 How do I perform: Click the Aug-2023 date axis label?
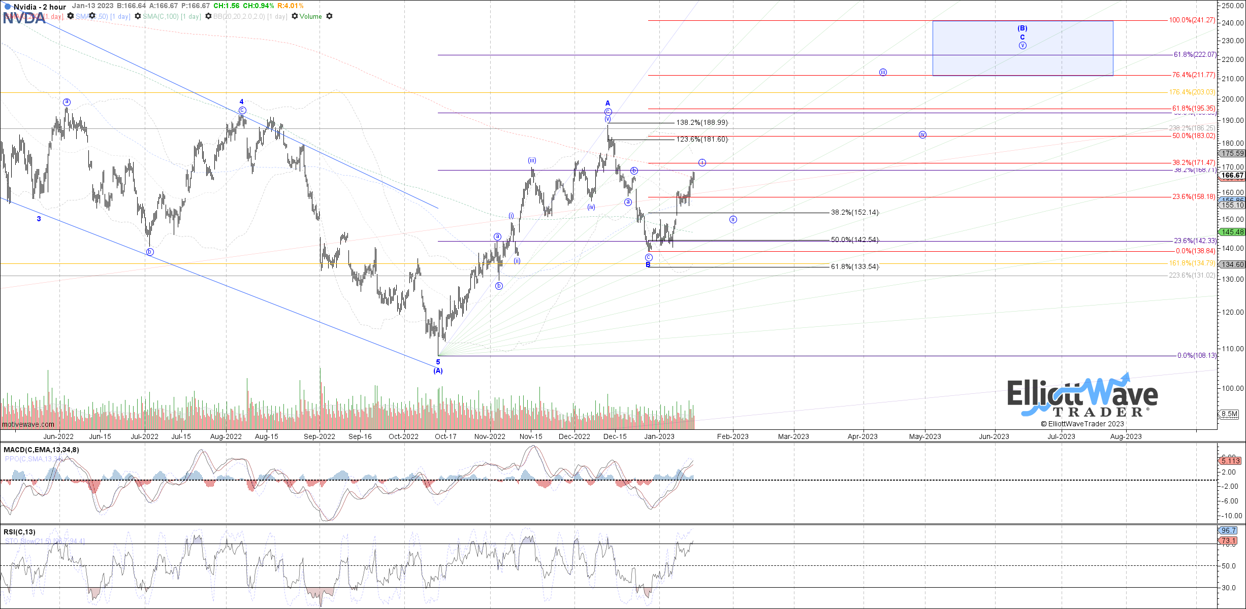point(1126,436)
